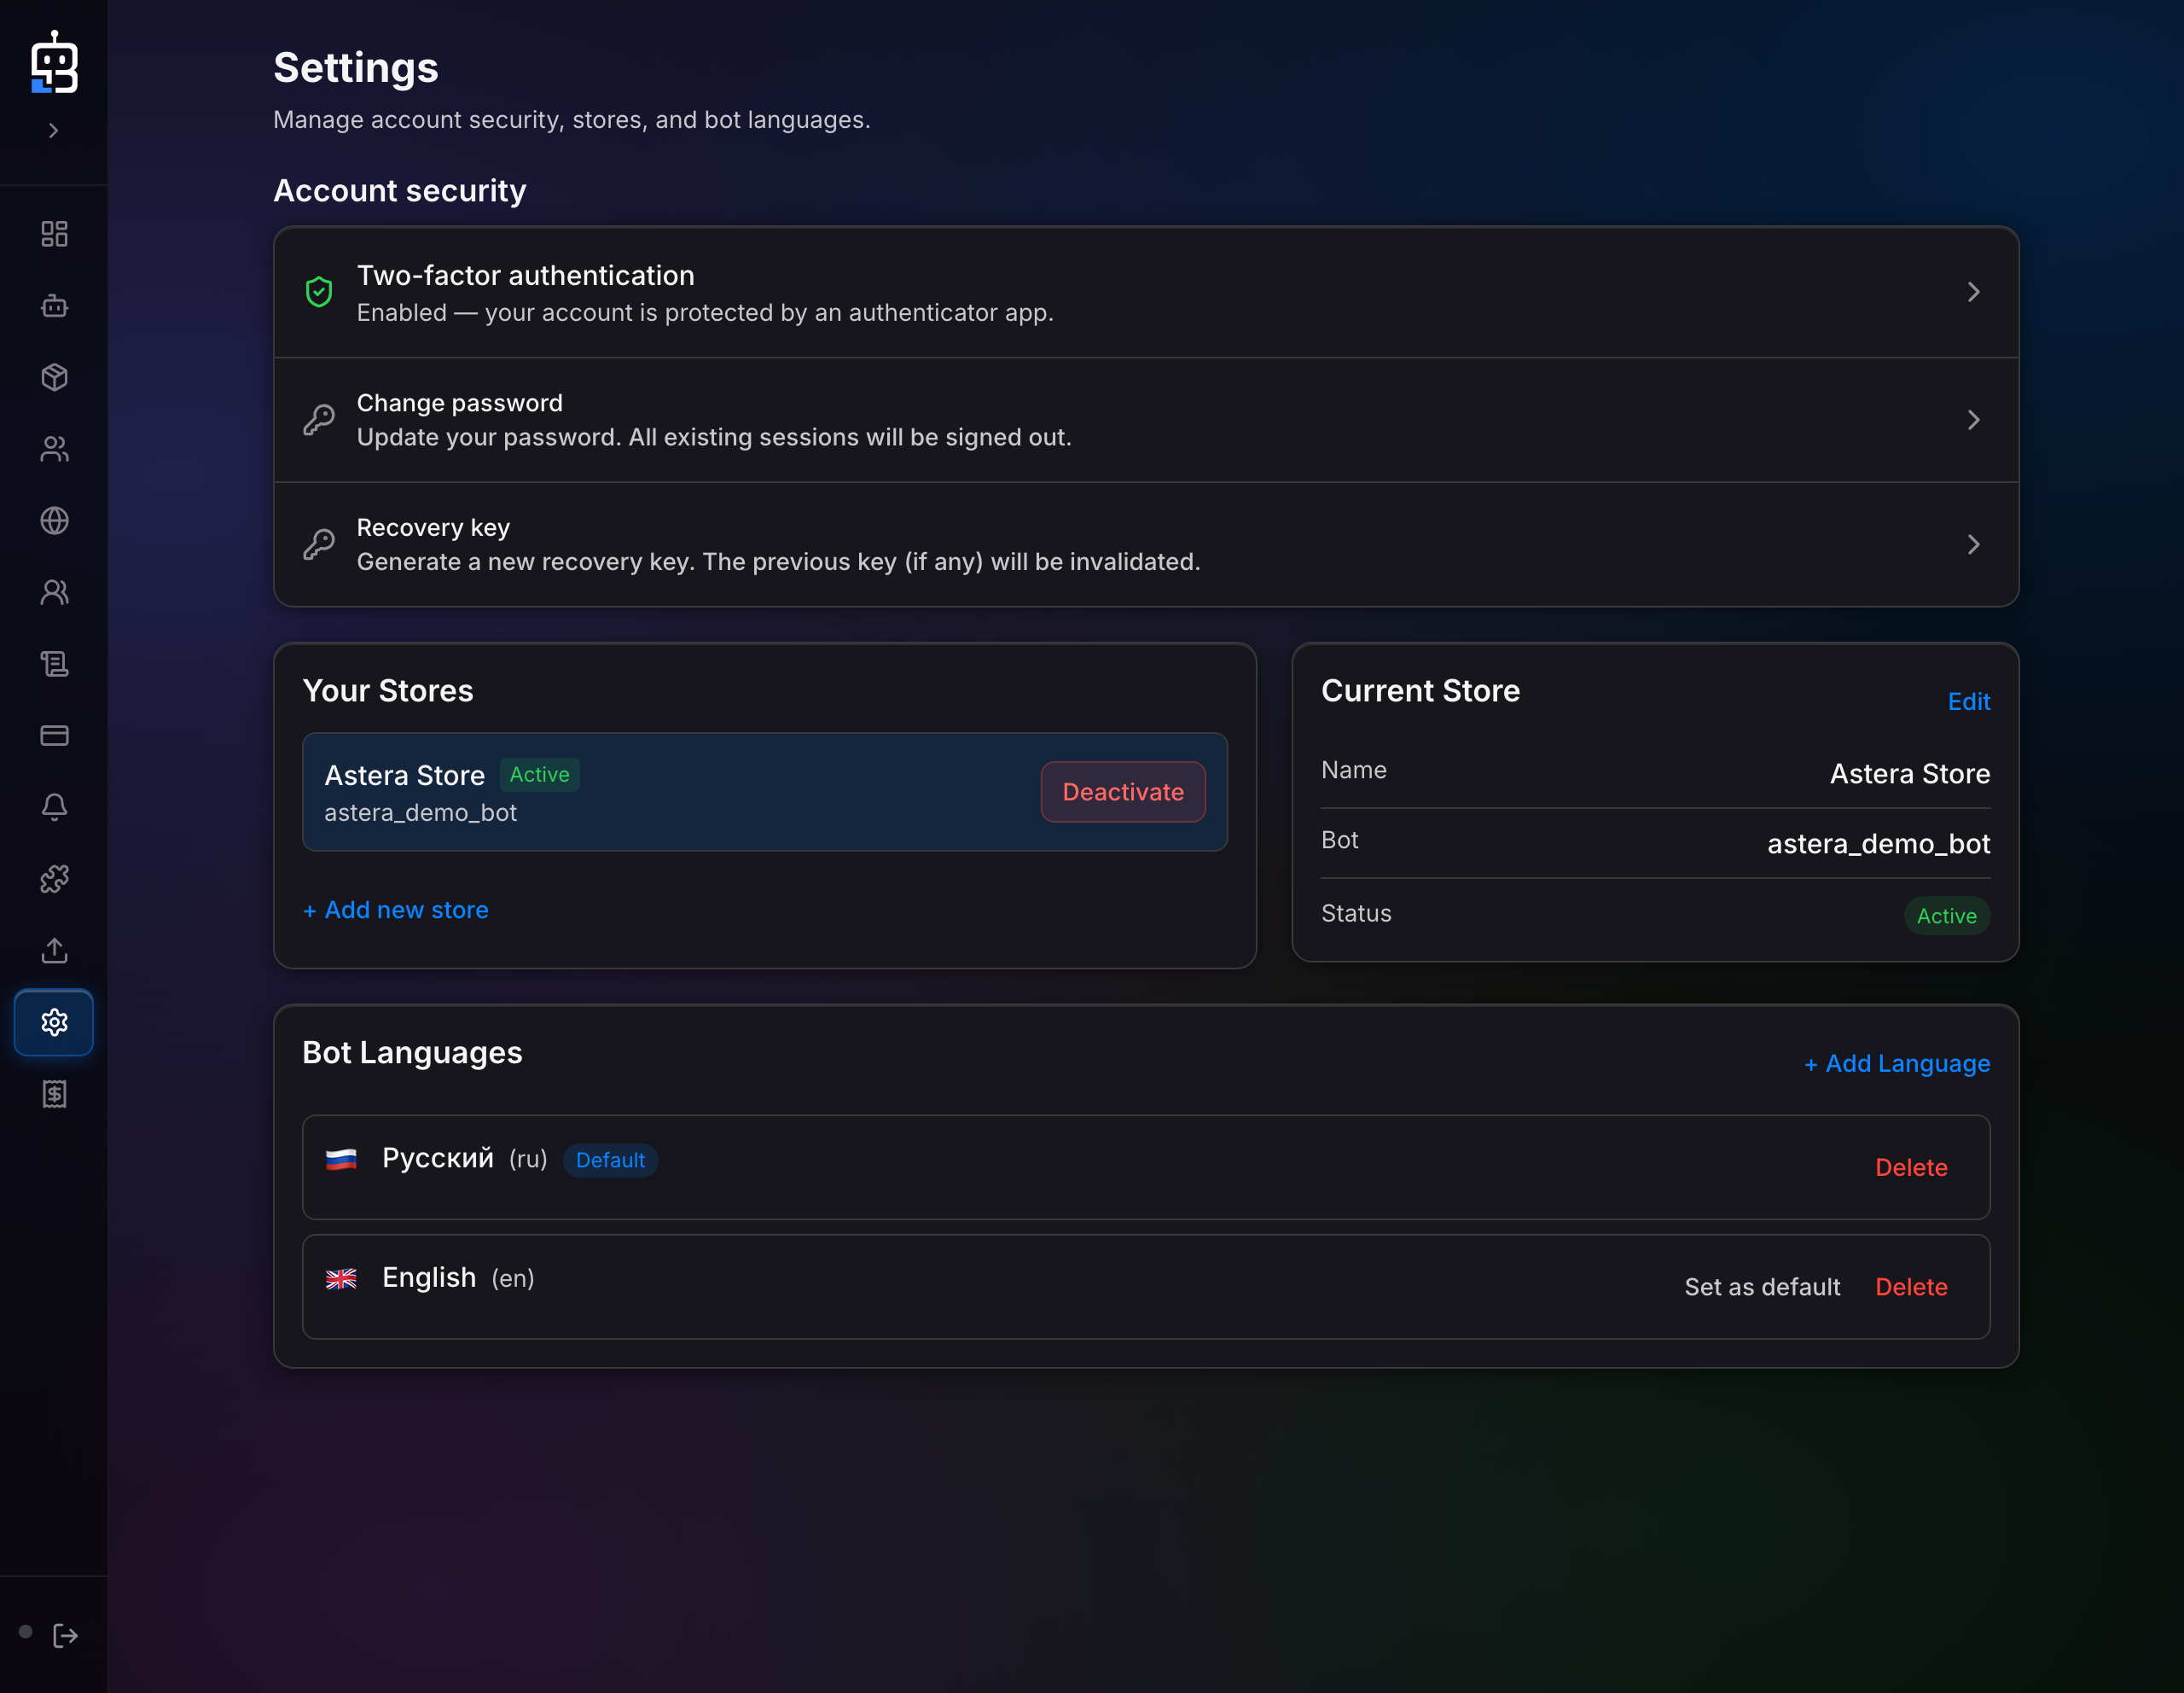This screenshot has width=2184, height=1693.
Task: Open the dashboard grid icon
Action: tap(54, 234)
